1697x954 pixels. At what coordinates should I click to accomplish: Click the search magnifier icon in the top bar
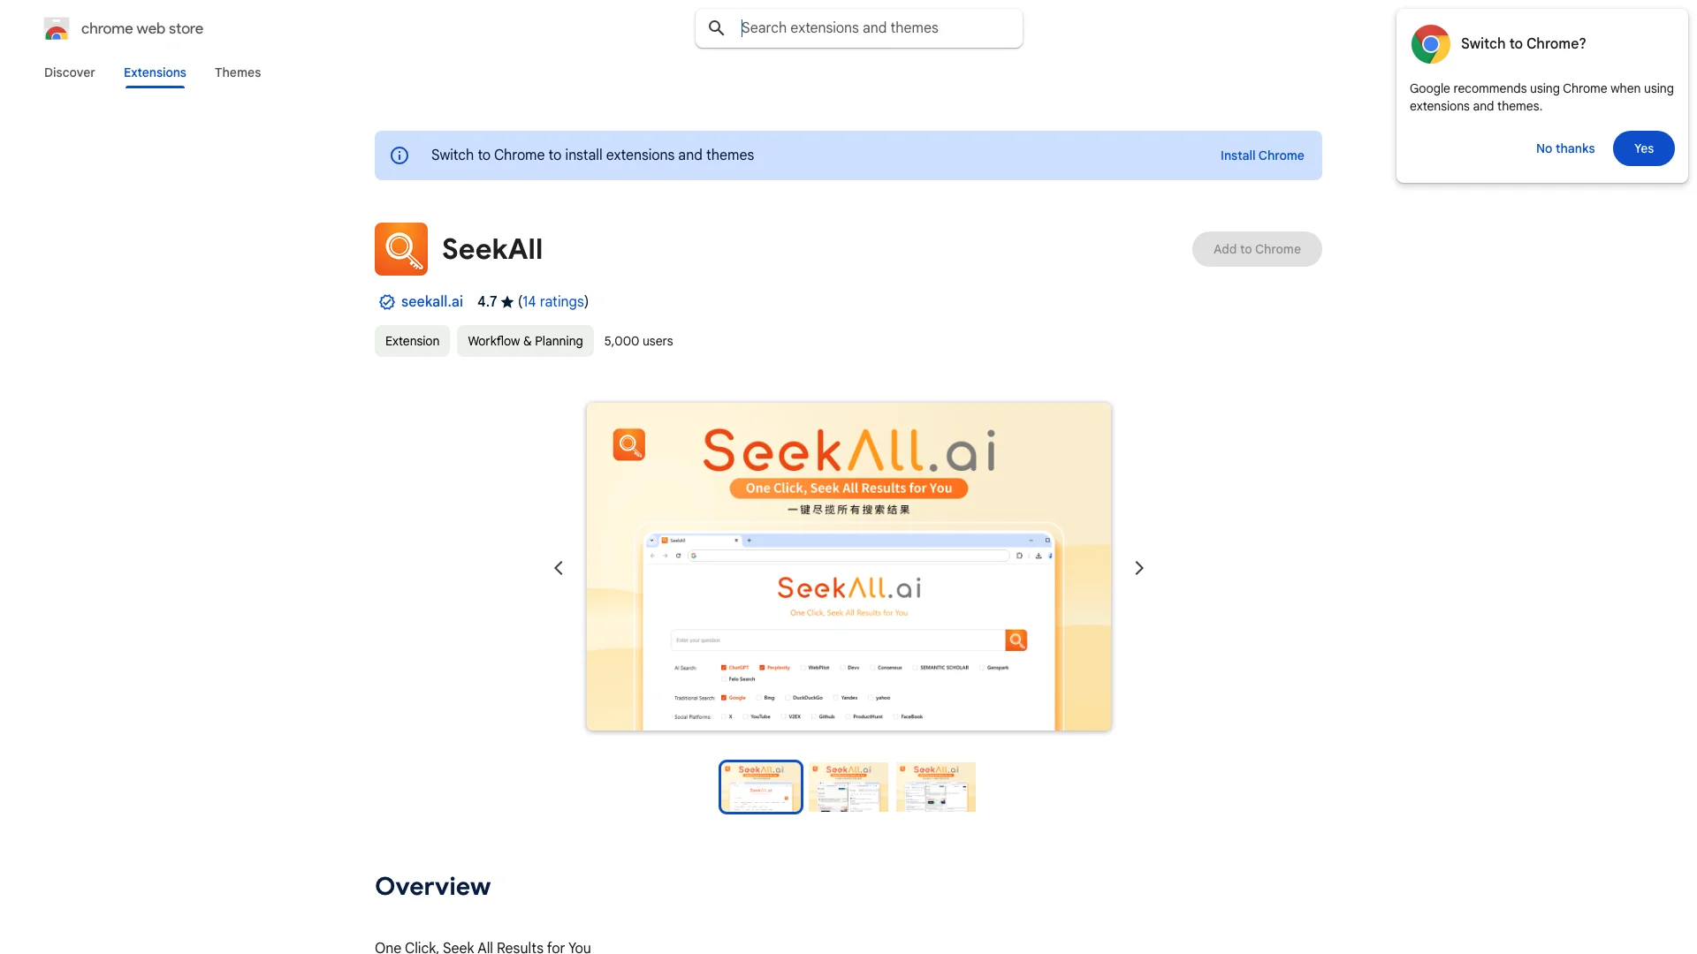(716, 26)
